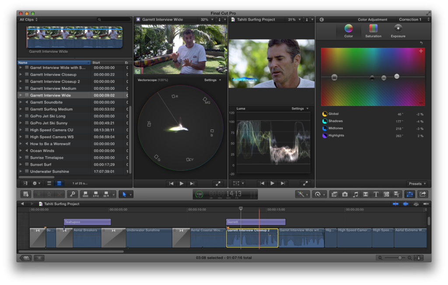Go back in timeline history arrow
Image resolution: width=448 pixels, height=285 pixels.
click(x=22, y=204)
